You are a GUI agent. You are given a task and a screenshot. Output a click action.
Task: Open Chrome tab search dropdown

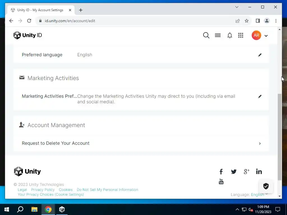(237, 7)
